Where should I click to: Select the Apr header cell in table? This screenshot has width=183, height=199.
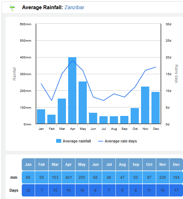[68, 164]
